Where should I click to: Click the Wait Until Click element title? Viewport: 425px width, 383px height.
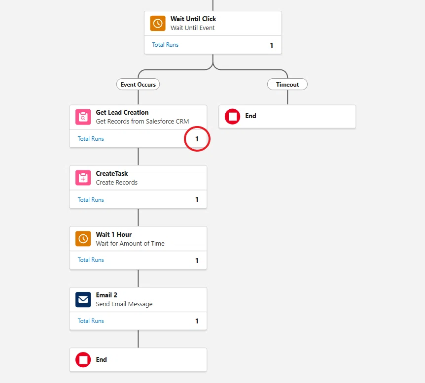pyautogui.click(x=193, y=19)
